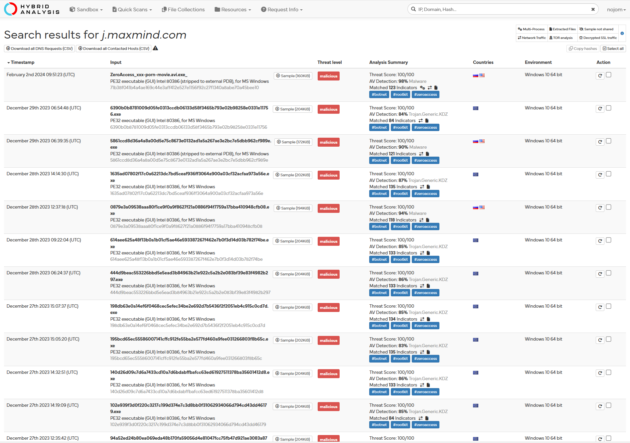The image size is (630, 443).
Task: Click the EU flag in the 6390b0b8781009 row
Action: (476, 108)
